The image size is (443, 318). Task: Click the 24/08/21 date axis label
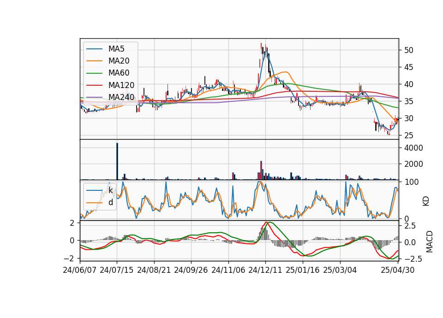pyautogui.click(x=154, y=271)
